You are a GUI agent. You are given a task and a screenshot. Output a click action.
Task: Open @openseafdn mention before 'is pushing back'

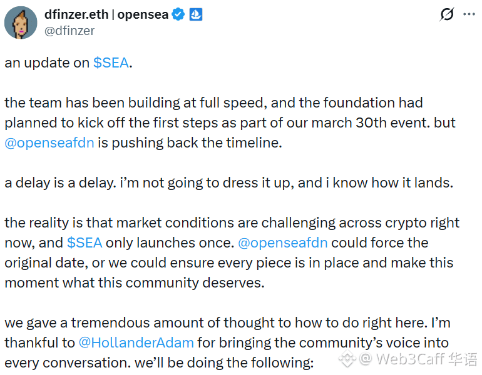click(49, 142)
